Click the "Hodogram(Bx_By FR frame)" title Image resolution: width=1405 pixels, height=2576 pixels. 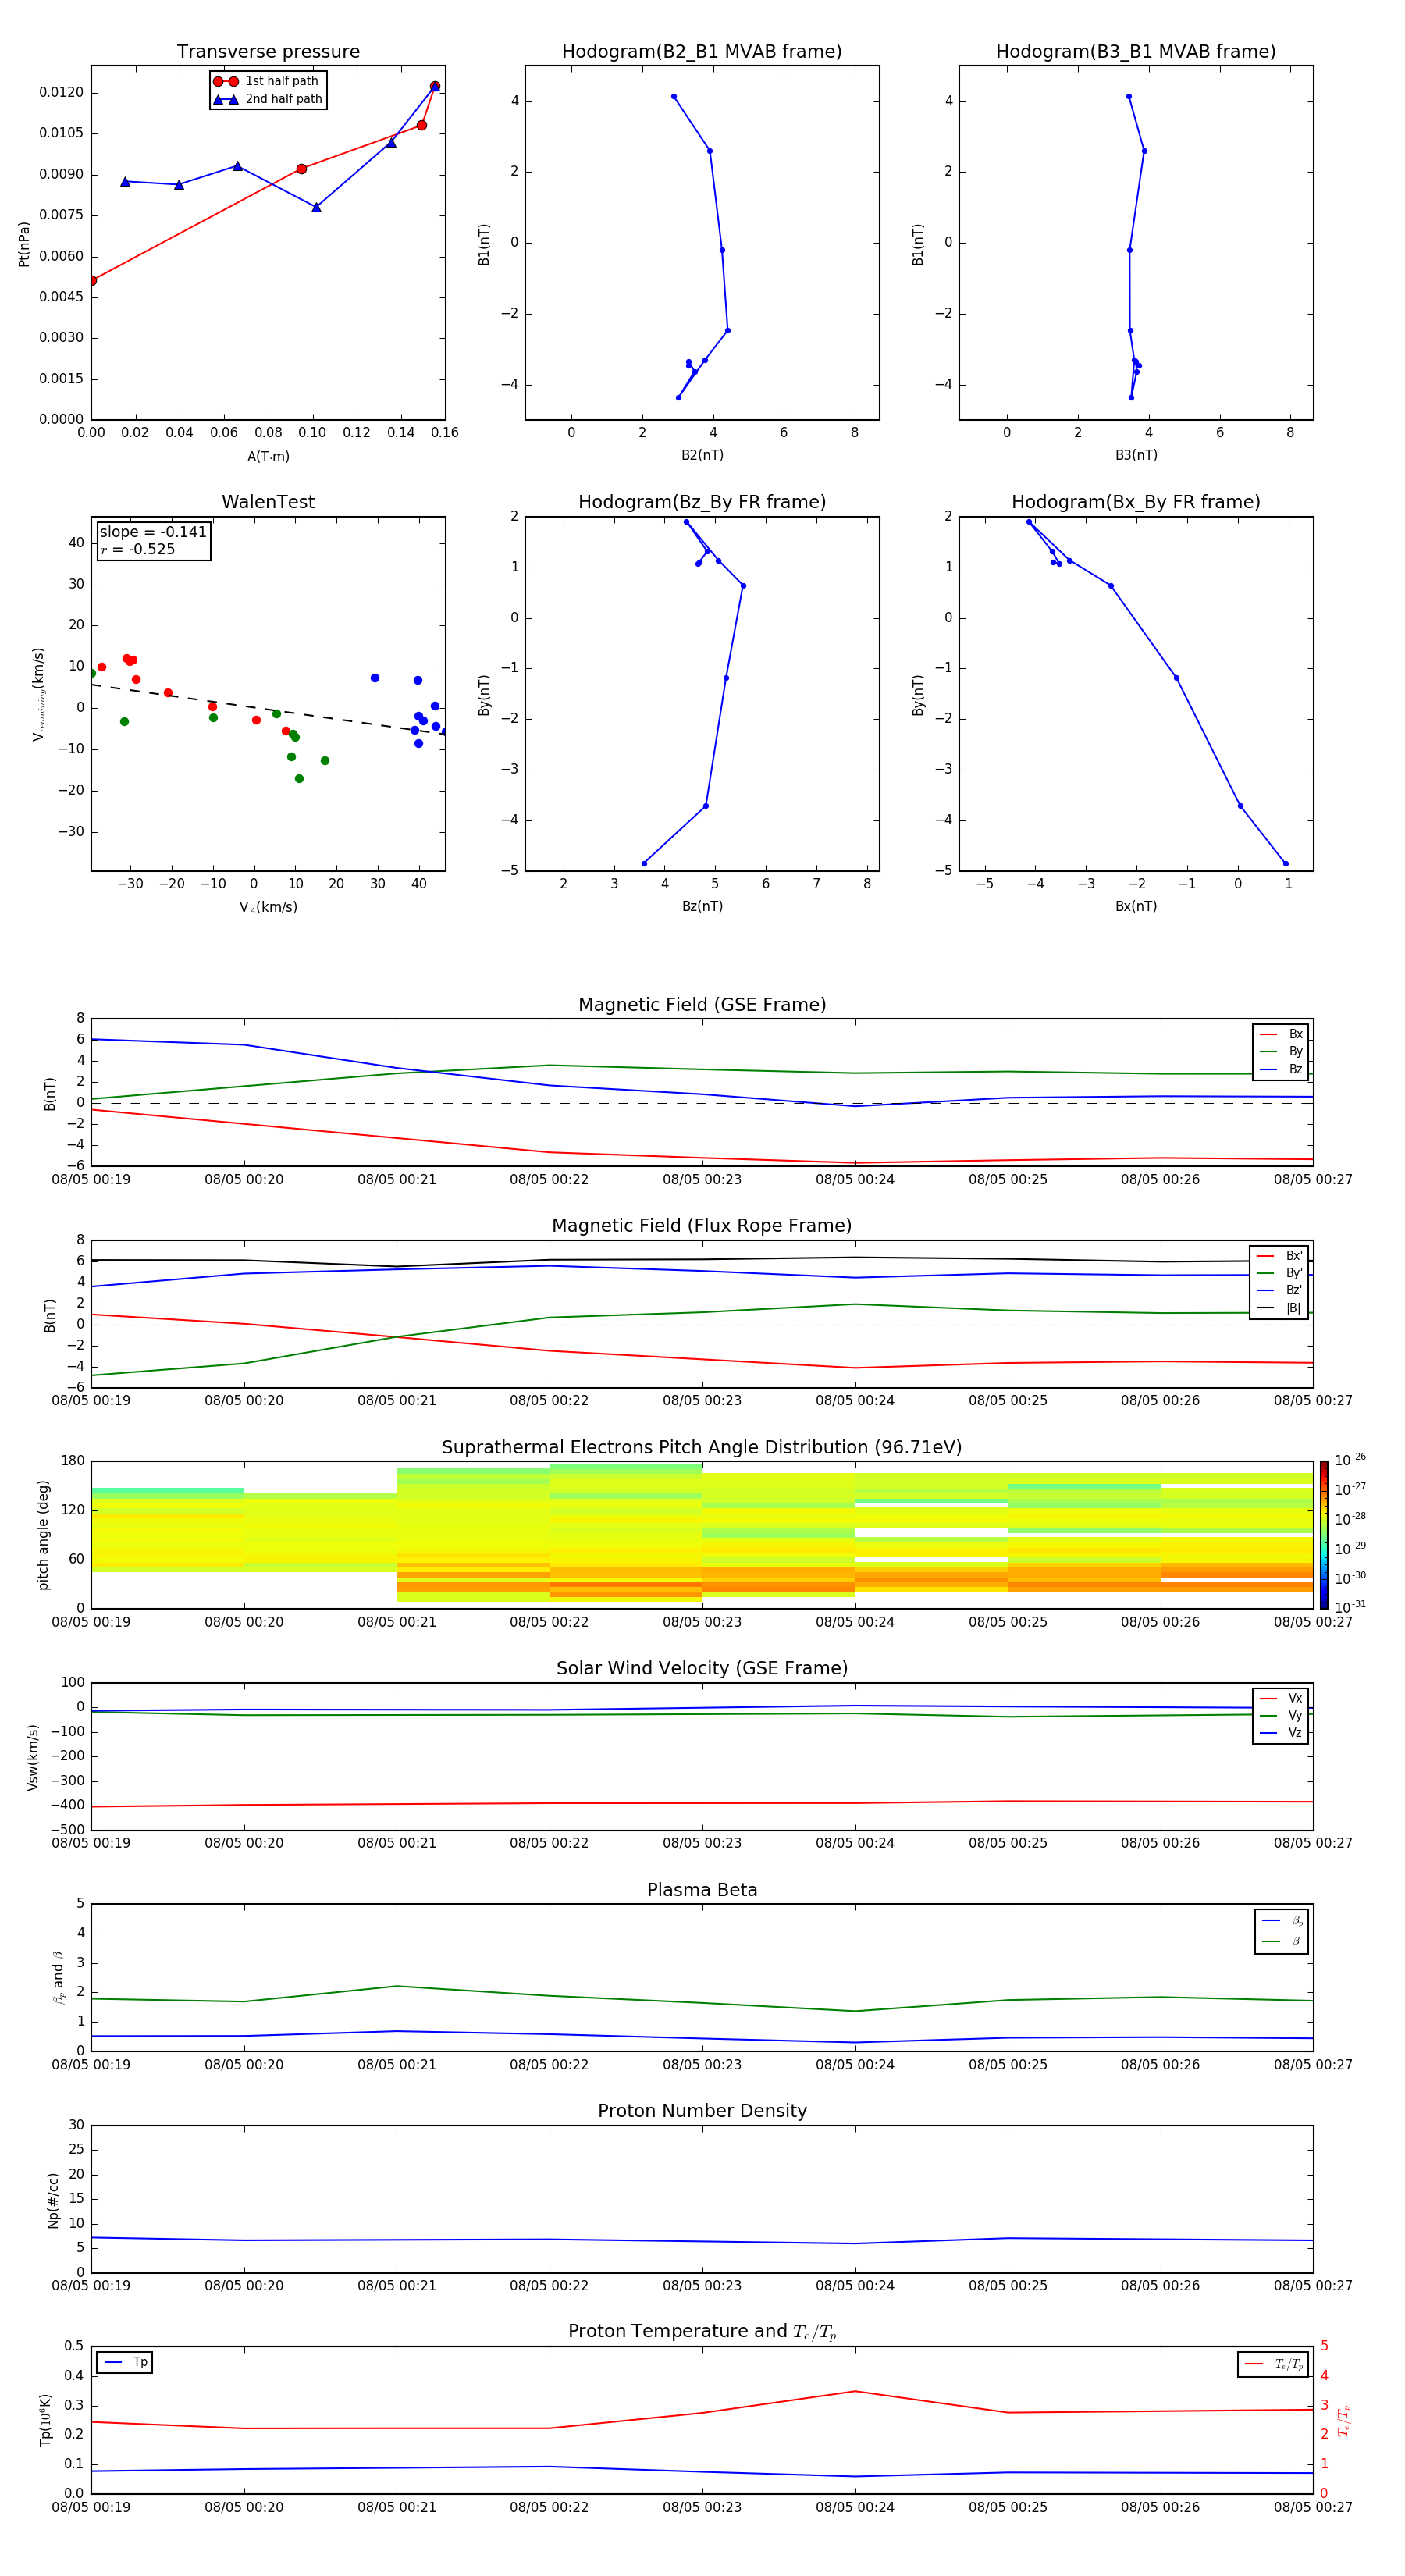[x=1136, y=502]
